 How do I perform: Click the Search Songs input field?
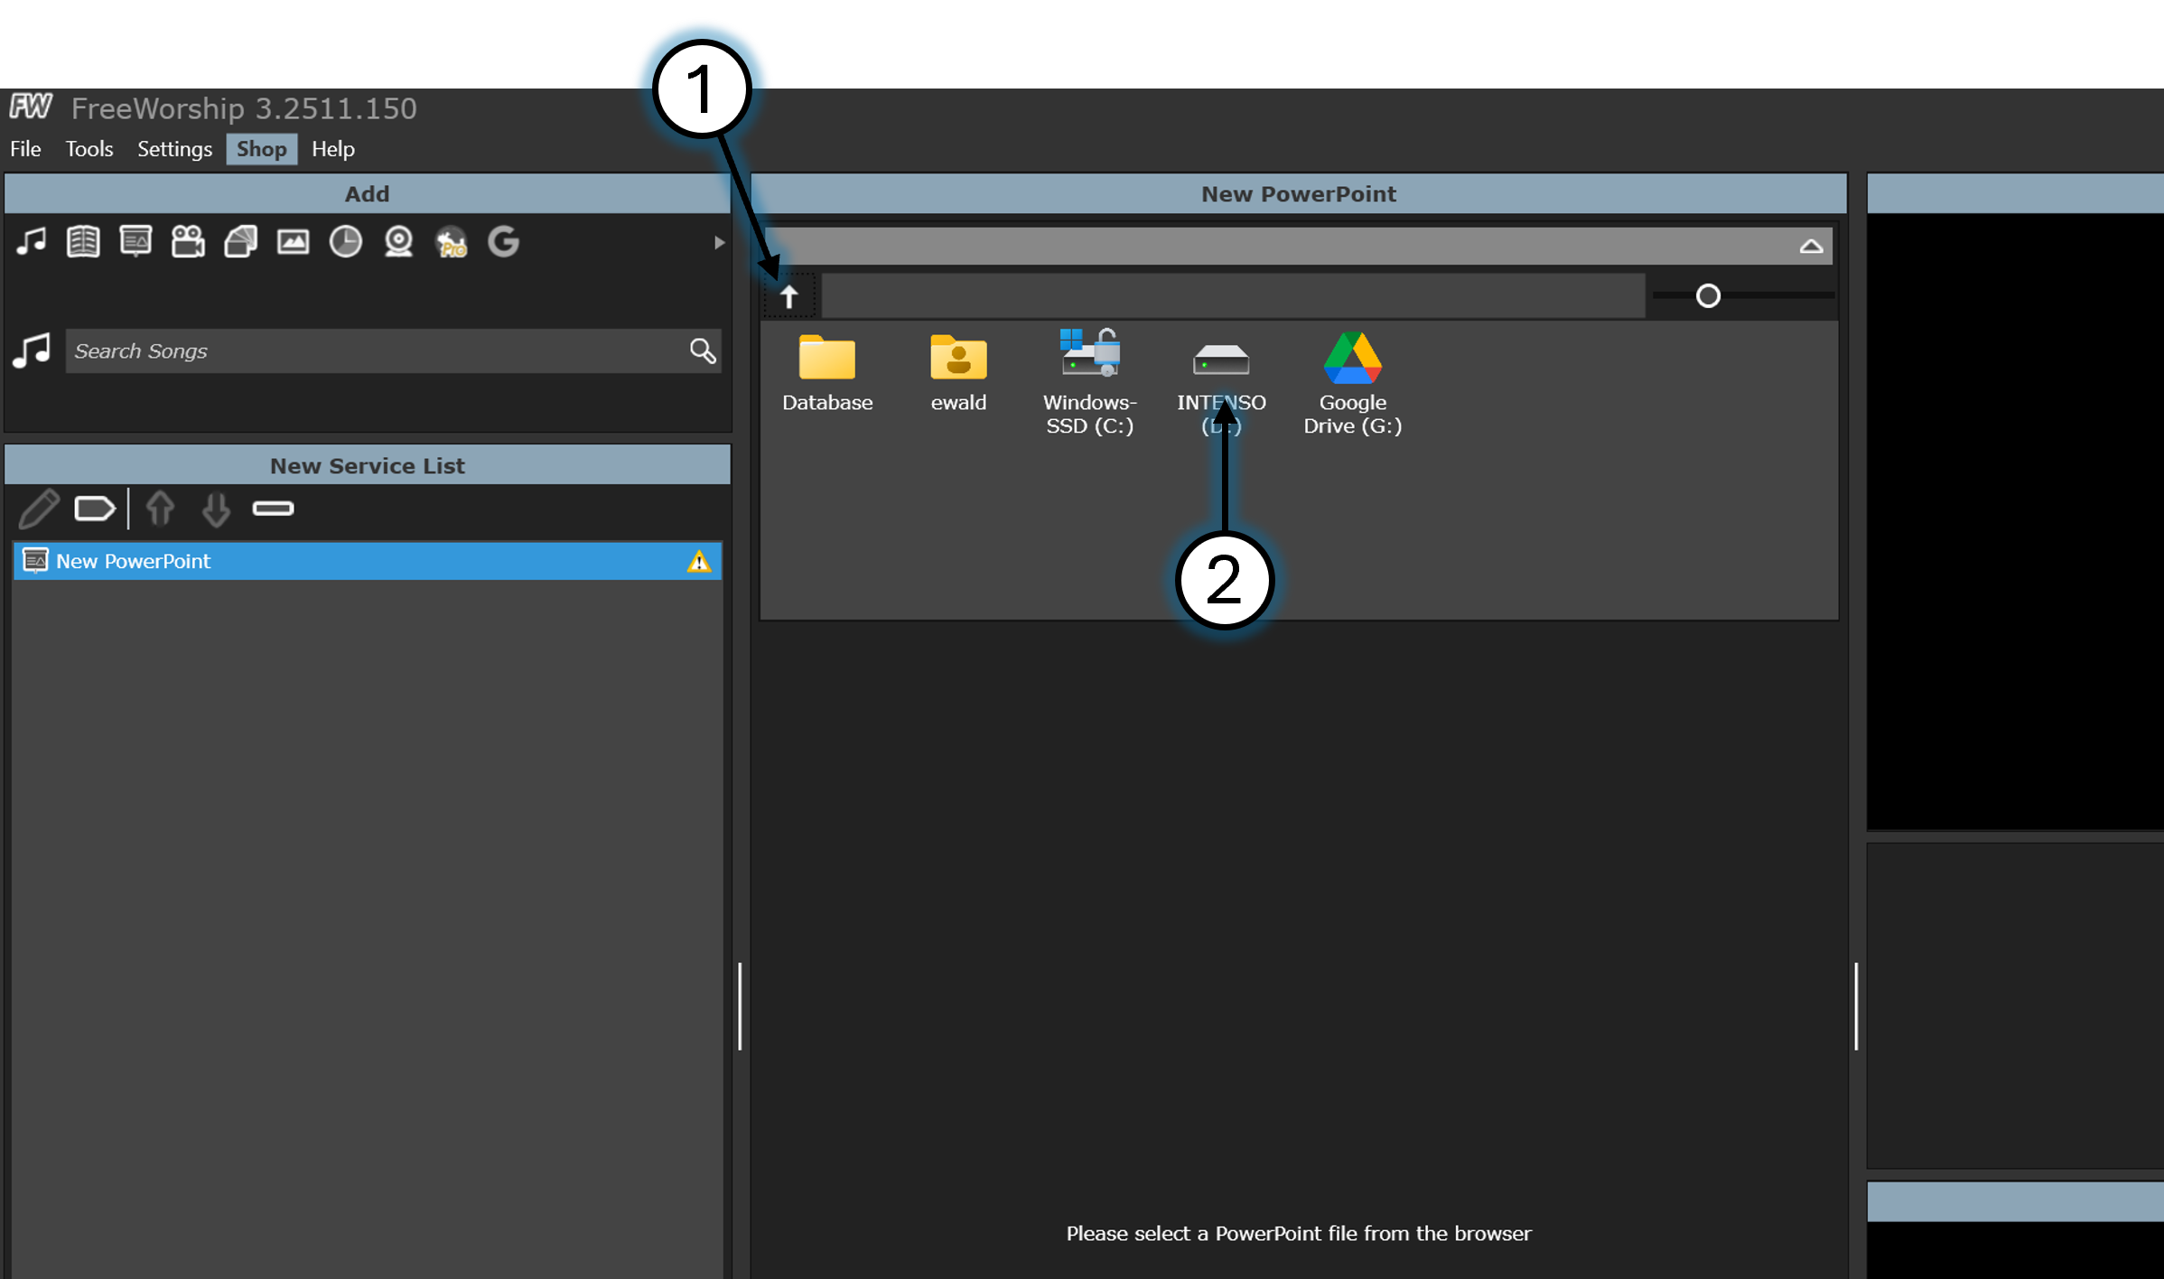coord(375,351)
